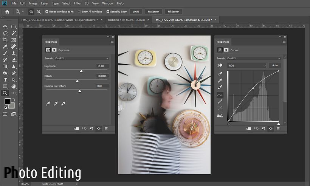Choose the pencil draw-curve icon in Curves panel
The width and height of the screenshot is (310, 186).
(220, 101)
